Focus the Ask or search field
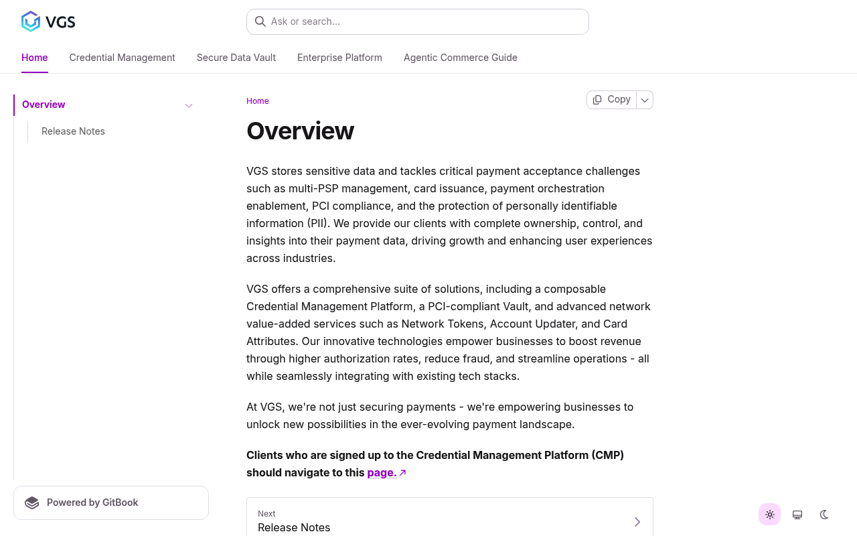Image resolution: width=857 pixels, height=536 pixels. click(x=418, y=21)
